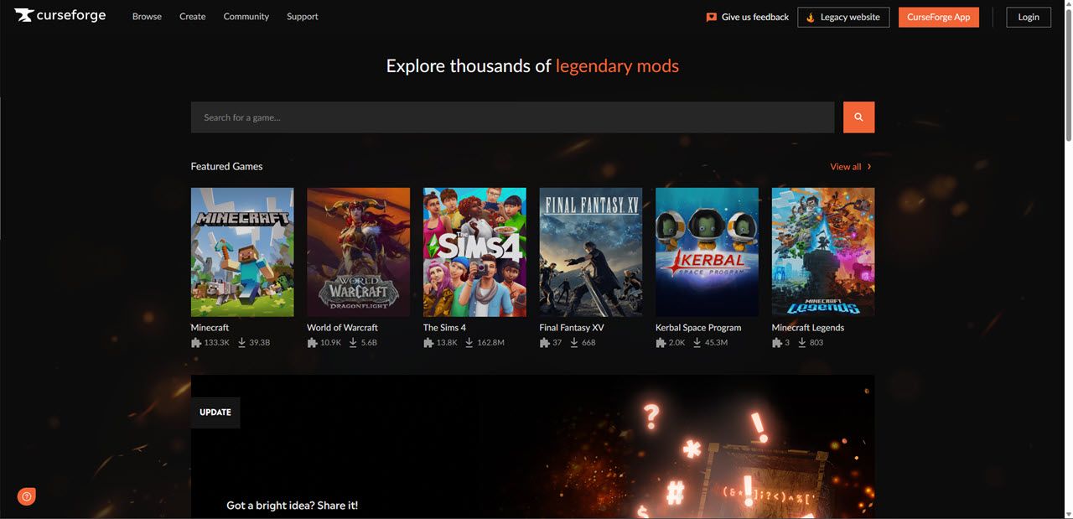Click the CurseForge logo
Screen dimensions: 1073x519
(60, 16)
